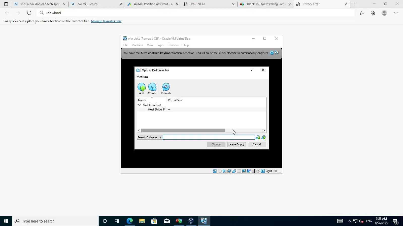Switch to the AOMEI Partition Assistant tab
The width and height of the screenshot is (403, 226).
153,4
